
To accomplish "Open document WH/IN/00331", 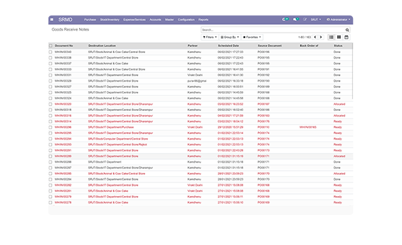I will pyautogui.click(x=63, y=76).
